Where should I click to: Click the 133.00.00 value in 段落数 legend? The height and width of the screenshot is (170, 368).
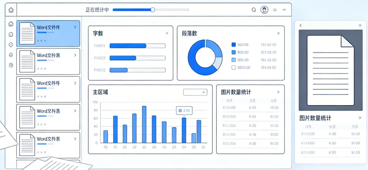269,45
